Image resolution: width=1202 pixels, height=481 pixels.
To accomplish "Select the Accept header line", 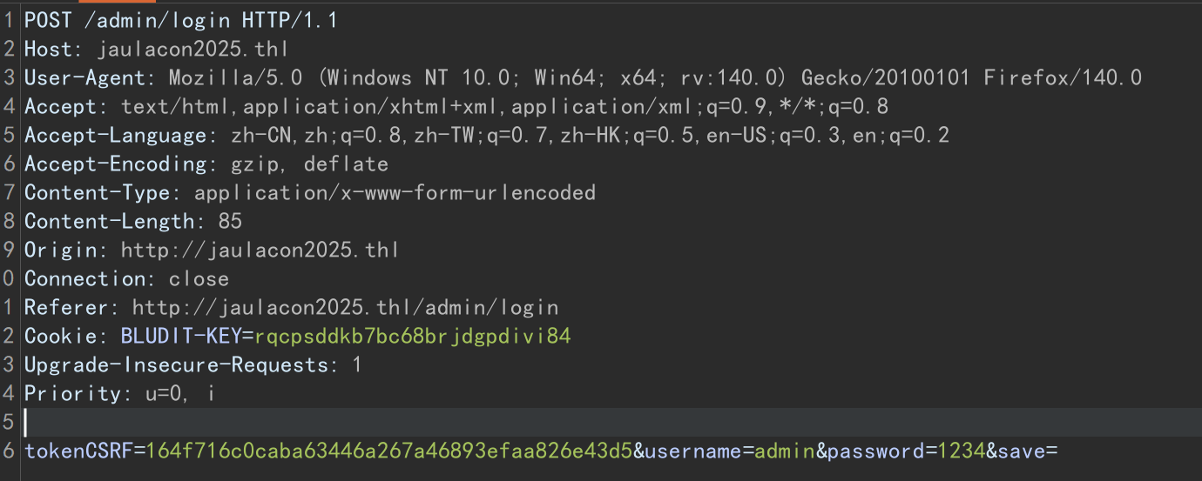I will point(456,106).
